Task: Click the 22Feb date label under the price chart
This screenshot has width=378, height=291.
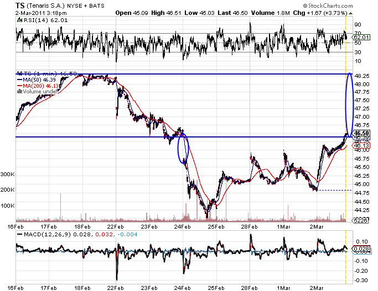Action: tap(116, 227)
